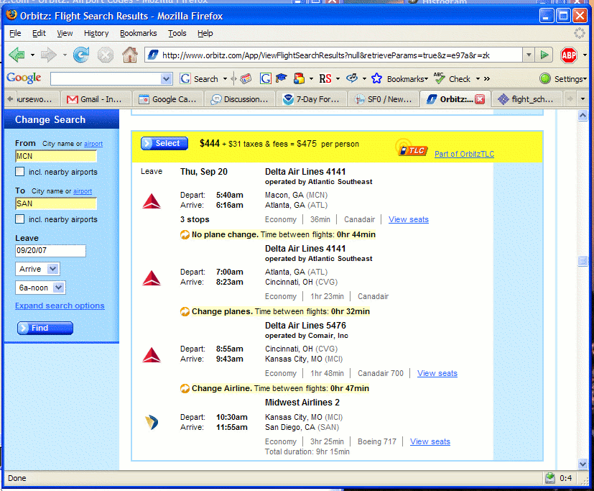Viewport: 594px width, 491px height.
Task: Switch to the Google Ca... tab
Action: pyautogui.click(x=168, y=99)
